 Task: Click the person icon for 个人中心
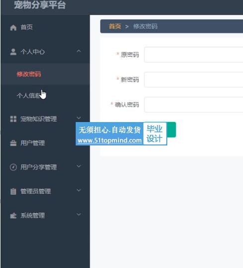pyautogui.click(x=13, y=52)
